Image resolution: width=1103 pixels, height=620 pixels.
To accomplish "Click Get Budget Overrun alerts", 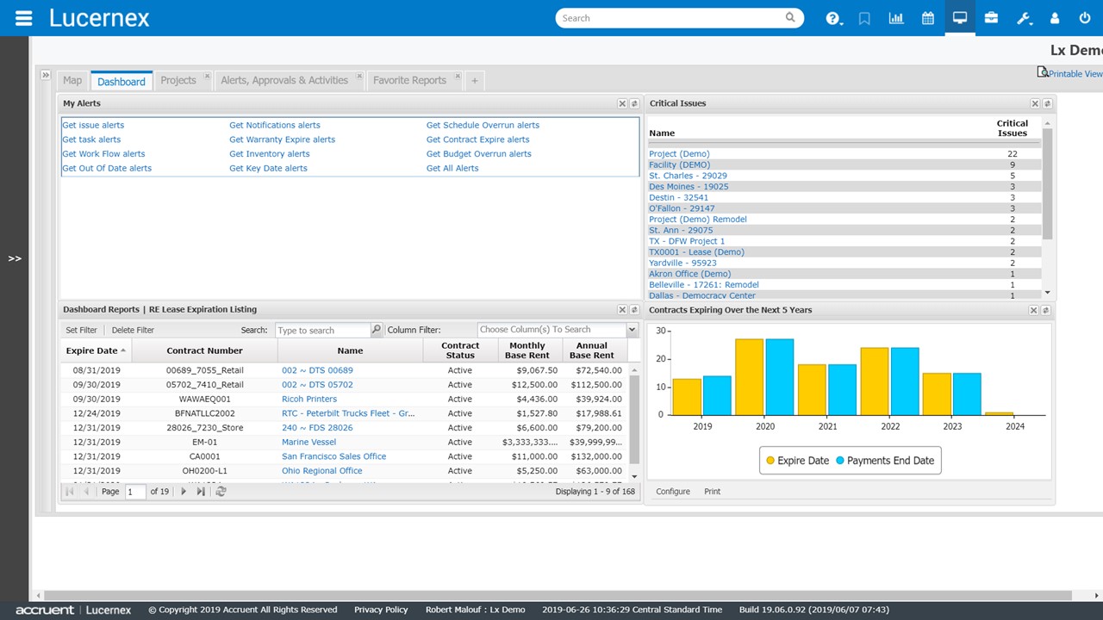I will tap(479, 154).
